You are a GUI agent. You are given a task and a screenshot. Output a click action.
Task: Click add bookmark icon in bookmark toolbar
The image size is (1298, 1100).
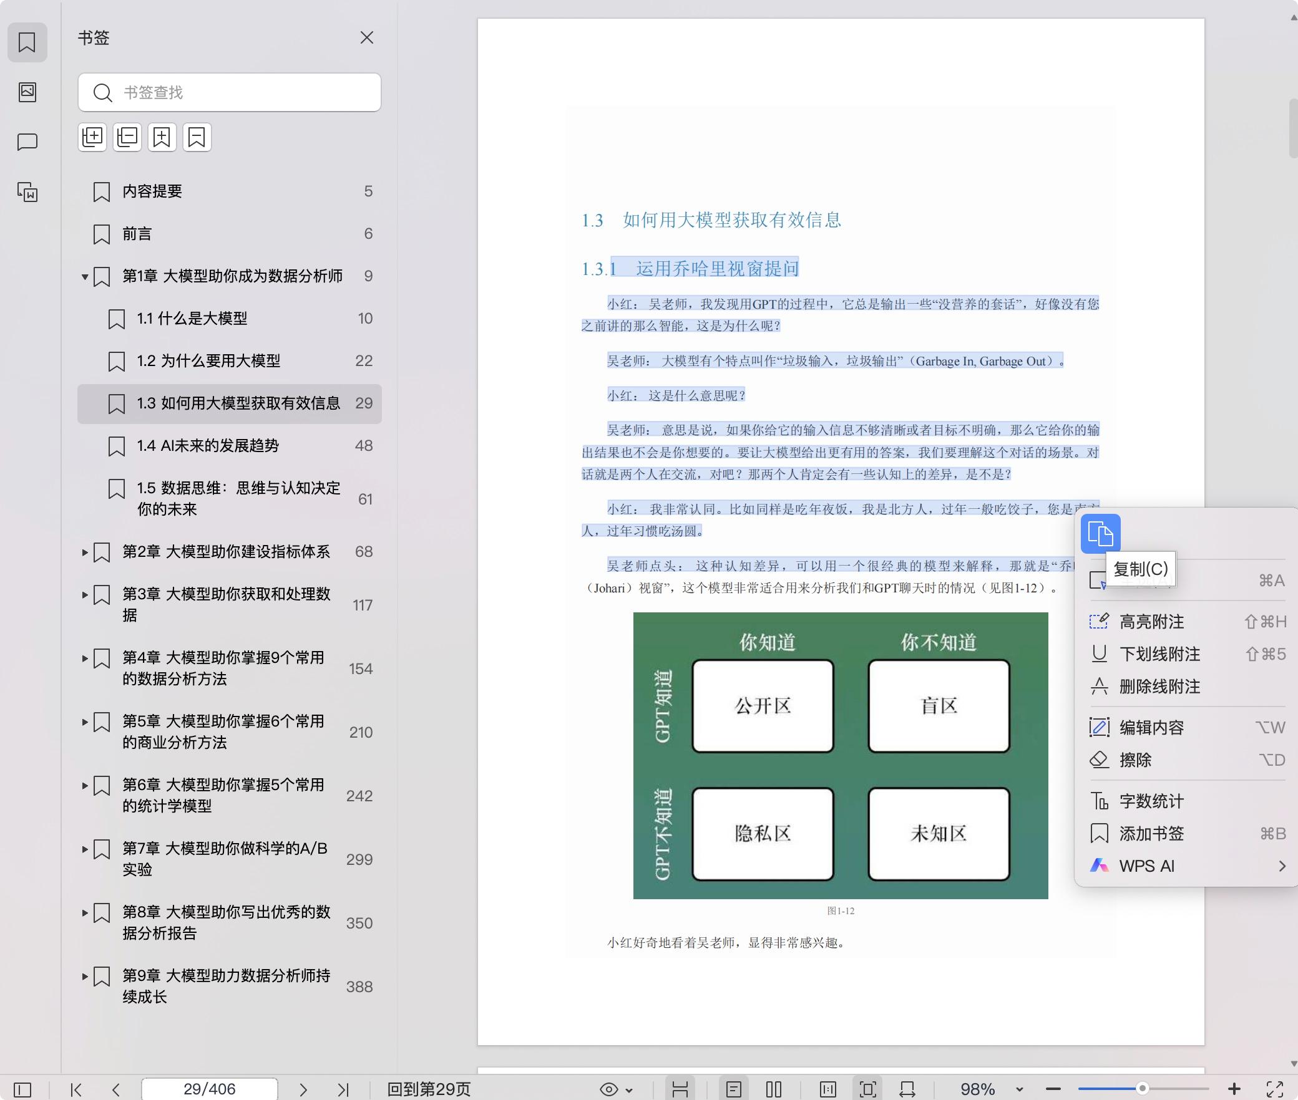(162, 137)
